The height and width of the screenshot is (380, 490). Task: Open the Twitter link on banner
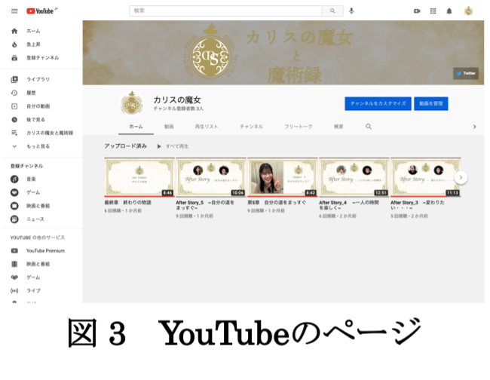(x=466, y=74)
